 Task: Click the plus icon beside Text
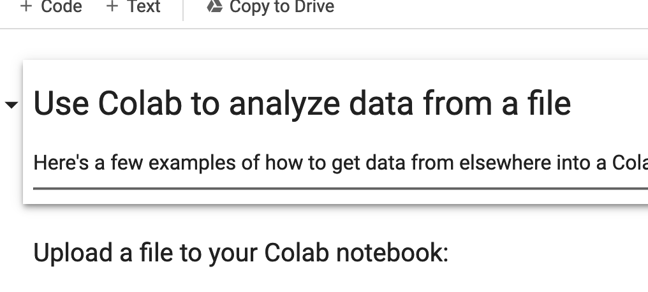click(112, 6)
